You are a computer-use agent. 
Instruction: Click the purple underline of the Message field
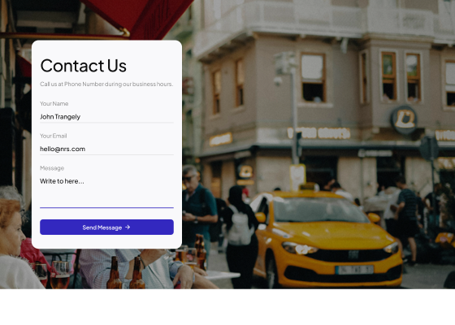tap(106, 208)
